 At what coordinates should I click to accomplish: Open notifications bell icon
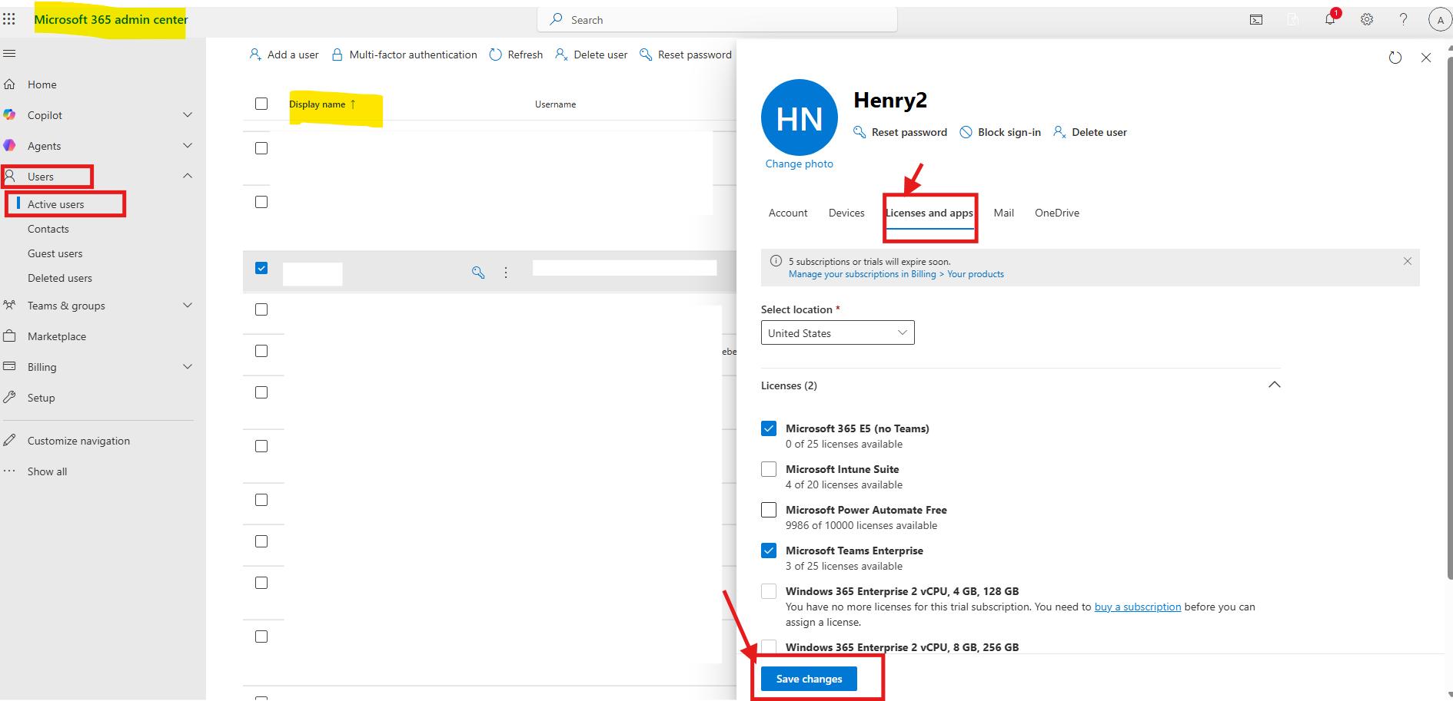click(x=1330, y=19)
